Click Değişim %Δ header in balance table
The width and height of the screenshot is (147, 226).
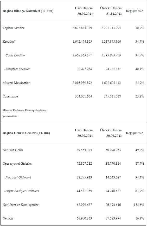tap(135, 11)
